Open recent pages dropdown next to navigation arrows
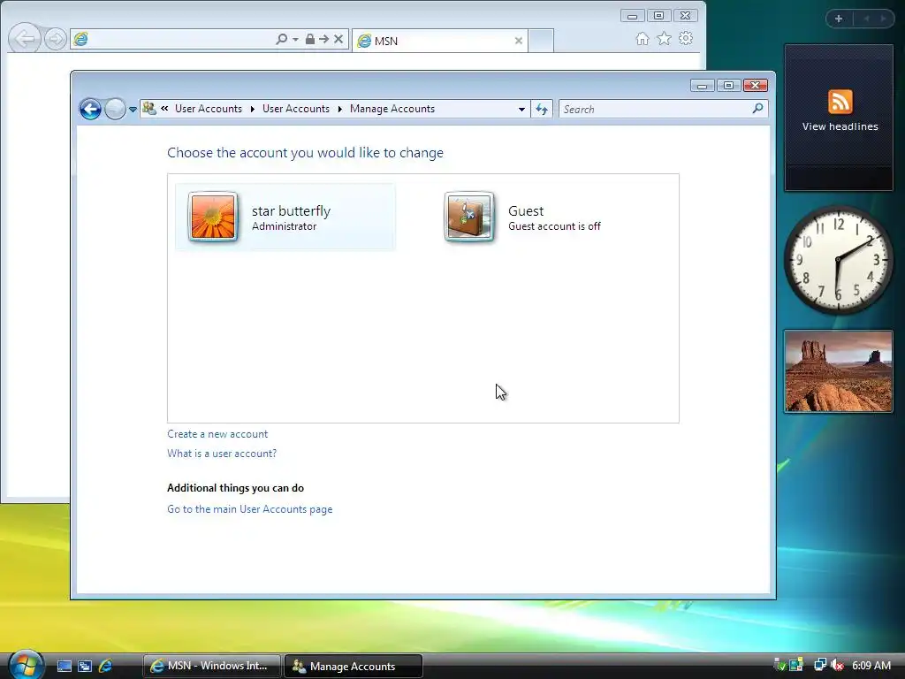Viewport: 905px width, 679px height. tap(133, 109)
